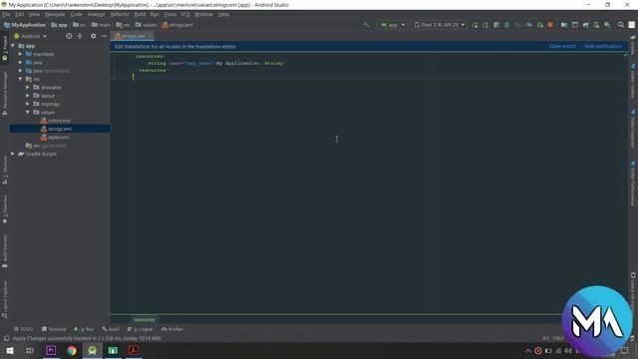
Task: Open the Profiler tool window
Action: pos(172,329)
